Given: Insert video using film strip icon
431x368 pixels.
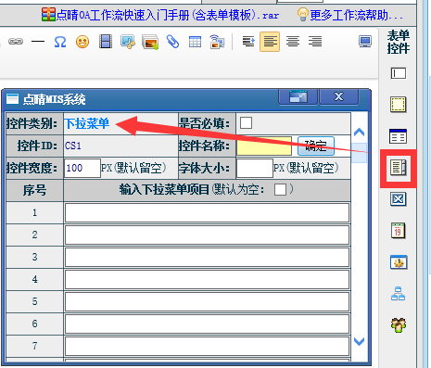Looking at the screenshot, I should pos(106,42).
